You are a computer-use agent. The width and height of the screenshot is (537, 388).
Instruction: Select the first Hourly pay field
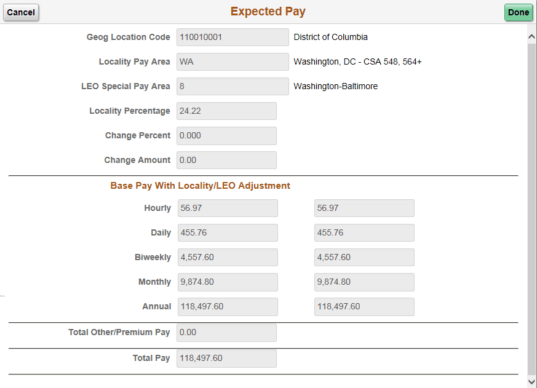228,208
